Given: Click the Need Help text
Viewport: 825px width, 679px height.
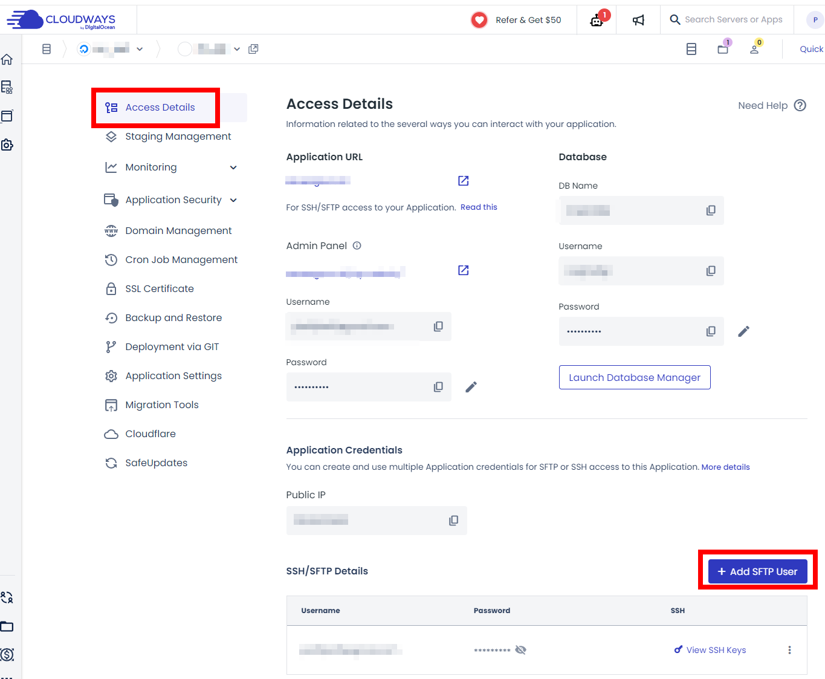Looking at the screenshot, I should tap(763, 105).
